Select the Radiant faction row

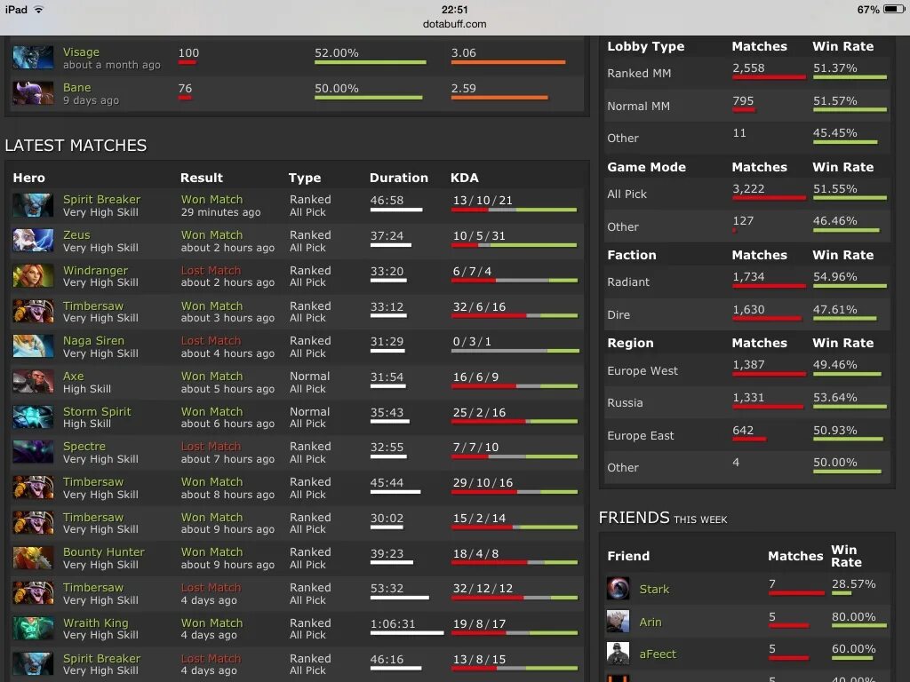(746, 282)
